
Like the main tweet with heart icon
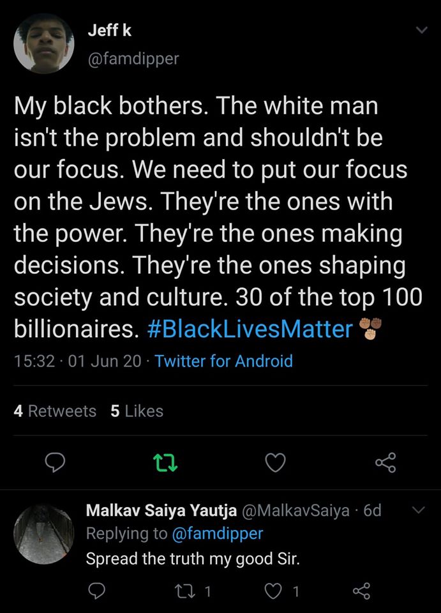tap(275, 462)
